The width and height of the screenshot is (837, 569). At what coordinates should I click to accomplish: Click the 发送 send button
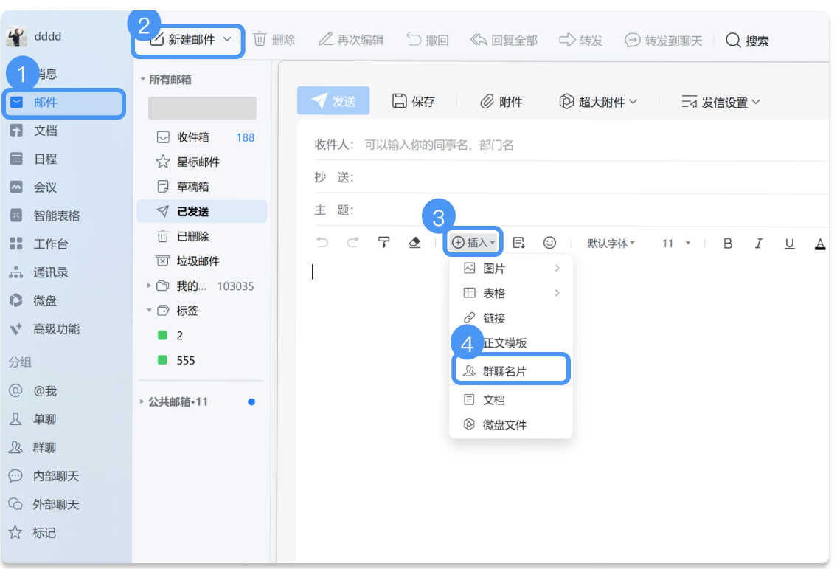coord(333,101)
